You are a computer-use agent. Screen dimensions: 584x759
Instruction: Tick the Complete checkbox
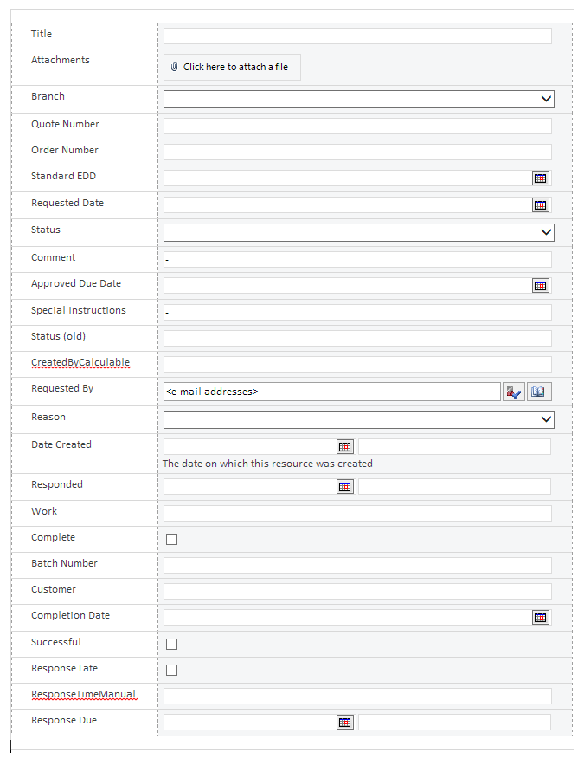(171, 539)
